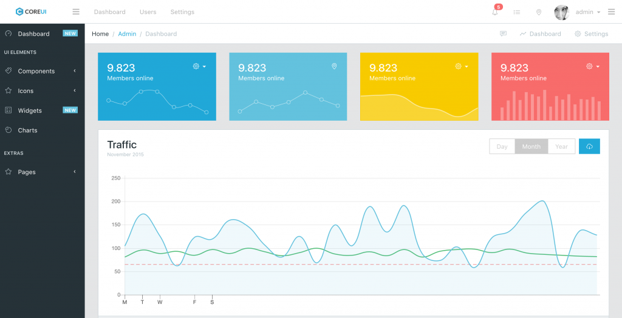Click the red card bar chart
The height and width of the screenshot is (318, 622).
[x=550, y=105]
